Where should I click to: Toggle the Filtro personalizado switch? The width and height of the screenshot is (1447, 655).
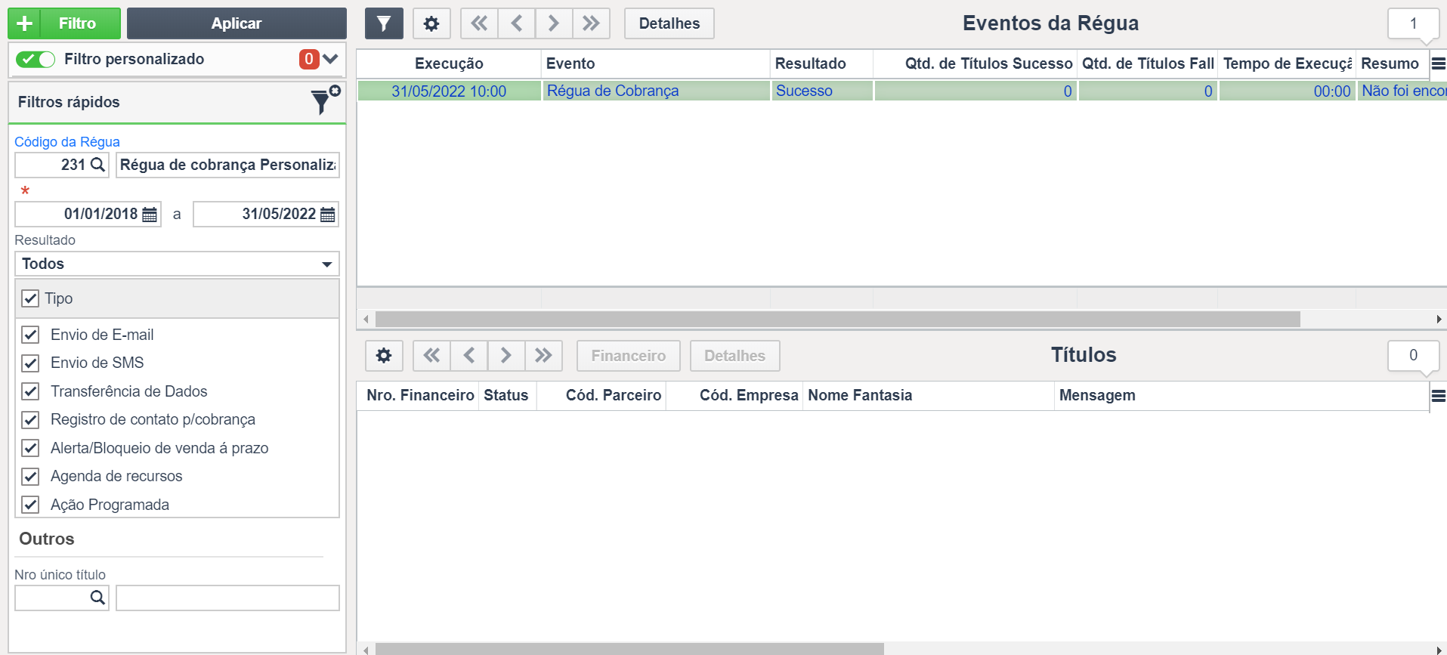(x=36, y=59)
